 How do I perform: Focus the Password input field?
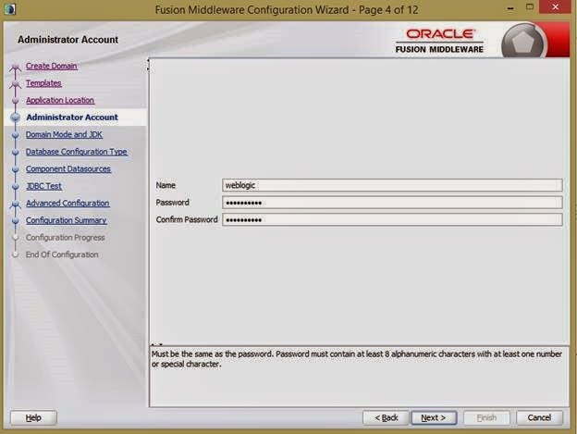(392, 203)
